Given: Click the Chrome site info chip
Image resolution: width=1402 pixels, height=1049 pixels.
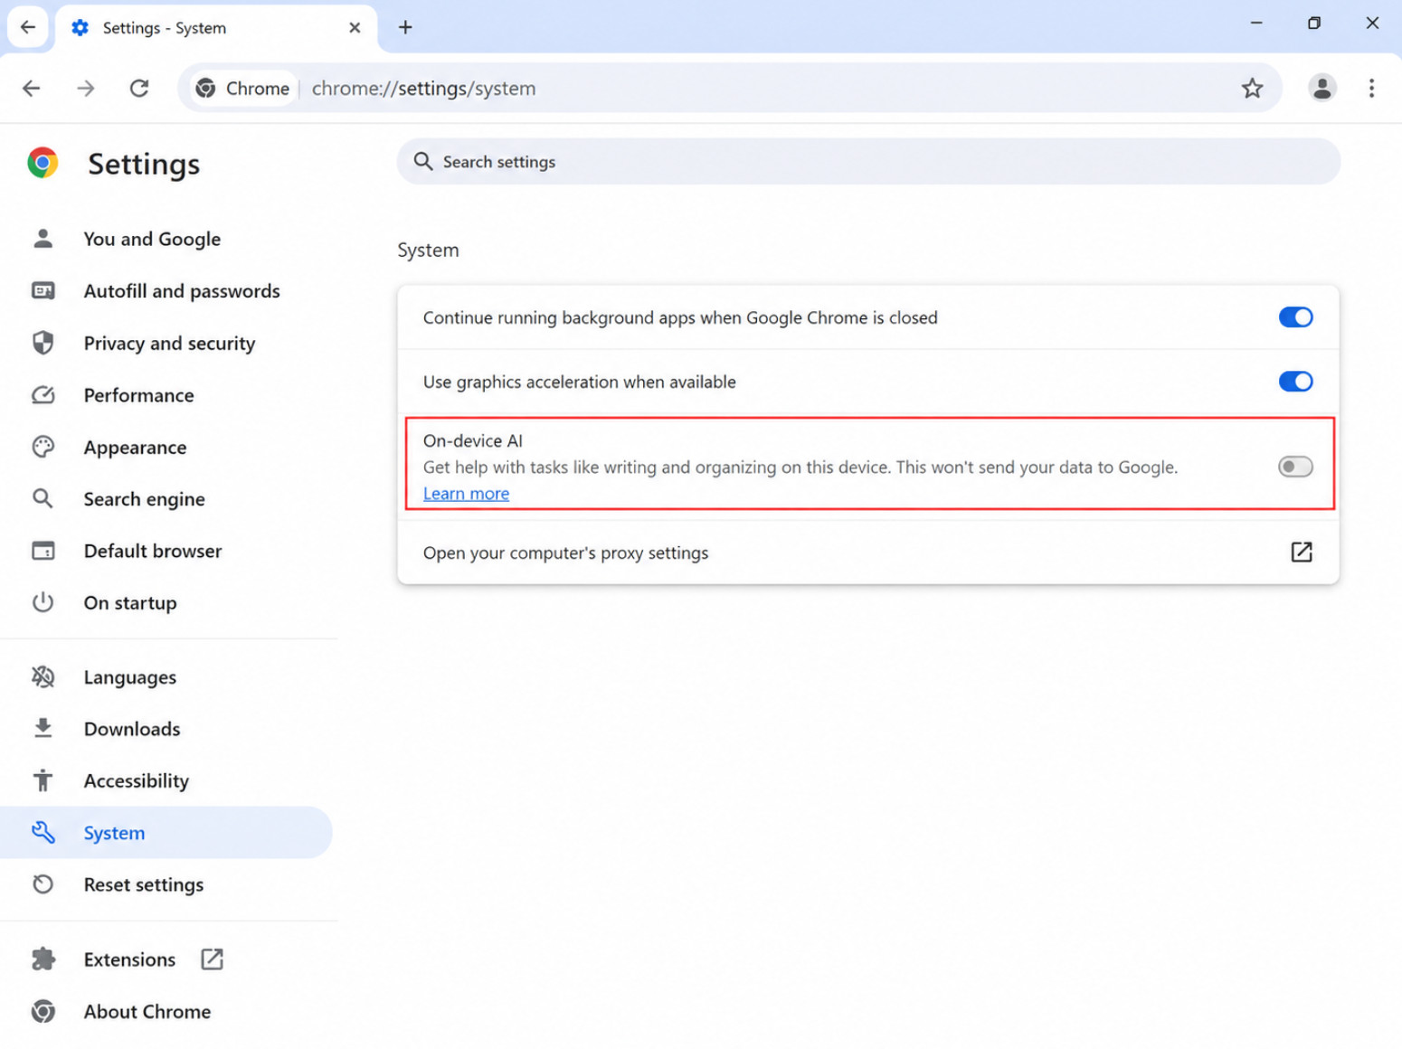Looking at the screenshot, I should point(243,88).
